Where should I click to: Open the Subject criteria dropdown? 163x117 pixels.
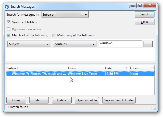point(29,44)
